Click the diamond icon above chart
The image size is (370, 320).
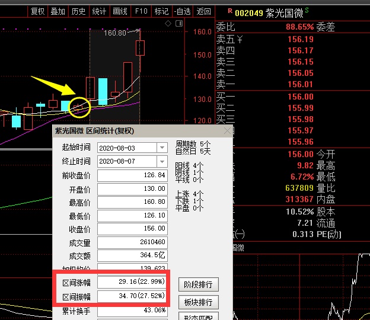(x=168, y=23)
